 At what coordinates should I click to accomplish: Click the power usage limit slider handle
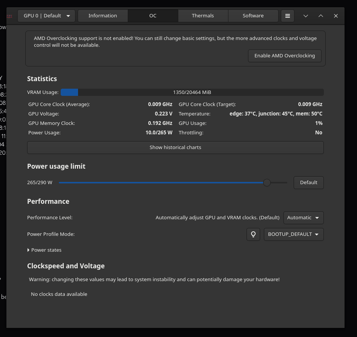click(267, 183)
